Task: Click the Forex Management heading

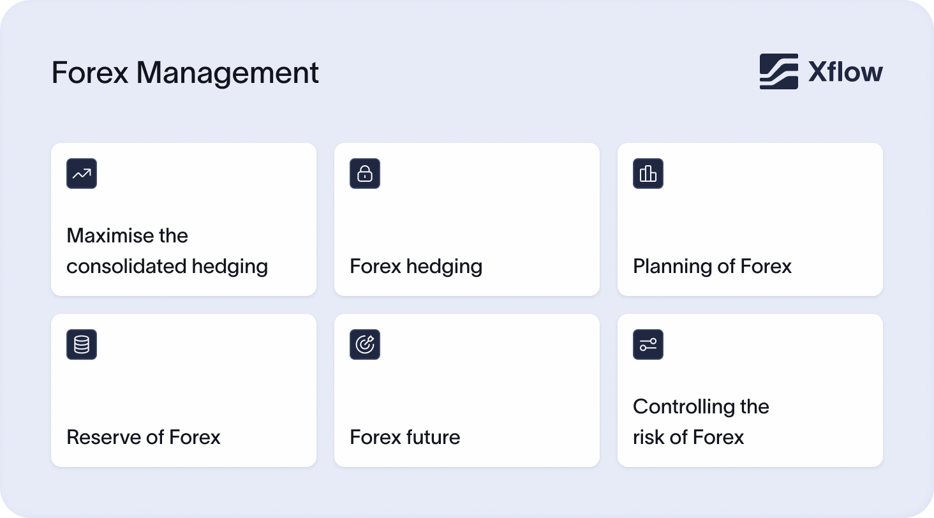Action: [185, 73]
